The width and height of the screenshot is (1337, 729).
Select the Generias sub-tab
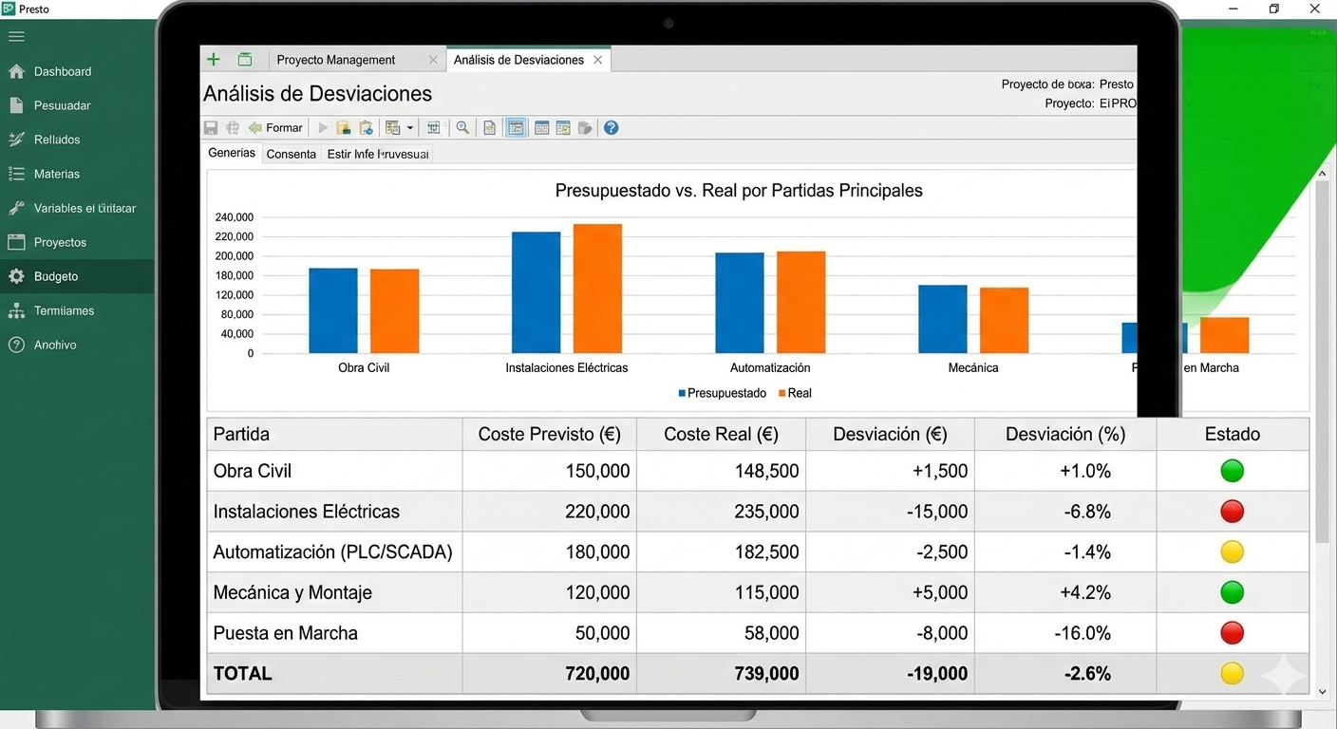[233, 153]
